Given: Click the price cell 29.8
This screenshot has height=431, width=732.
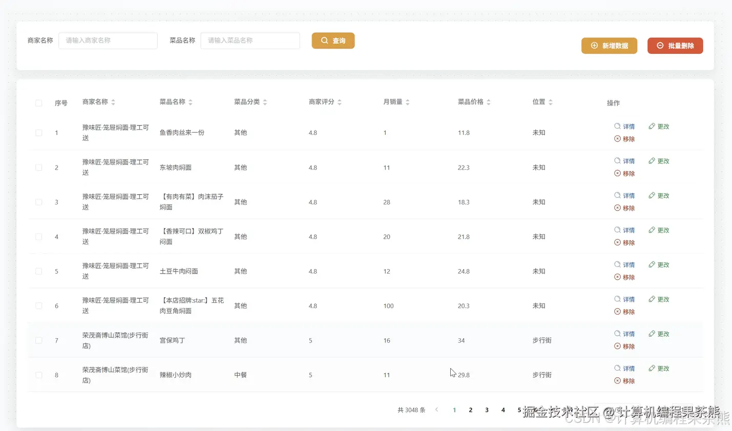Looking at the screenshot, I should tap(464, 375).
